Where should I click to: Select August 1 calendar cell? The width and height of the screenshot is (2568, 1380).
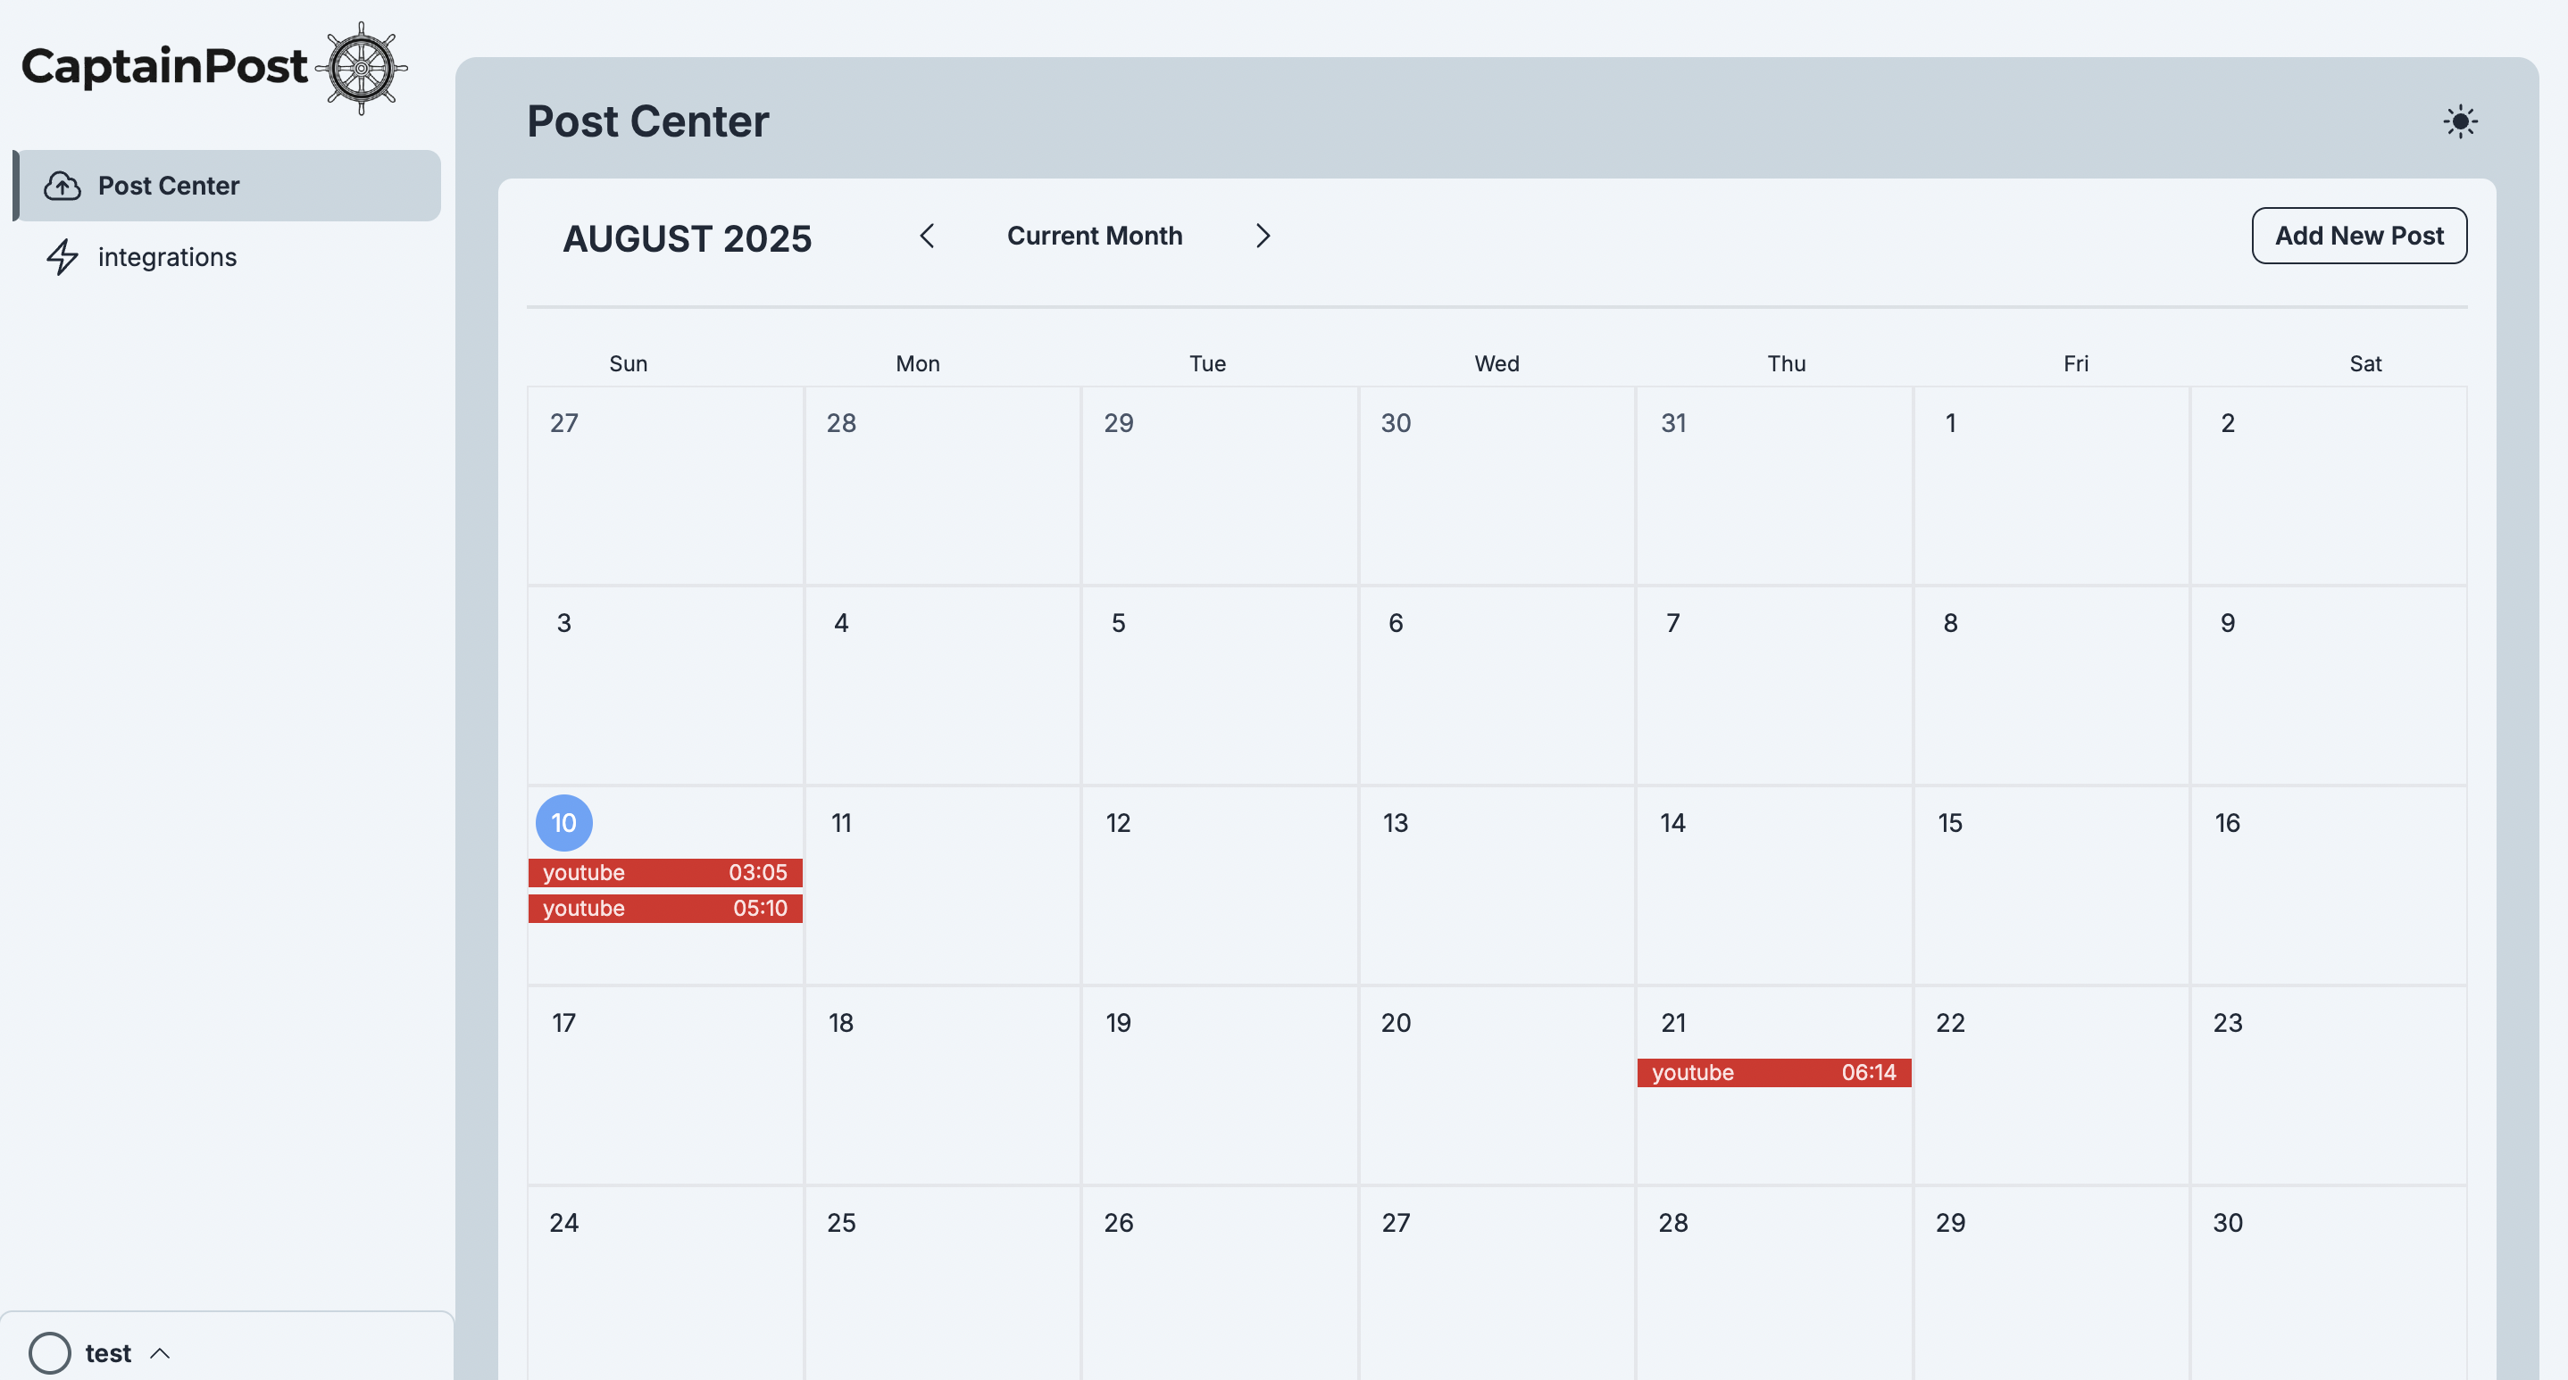coord(2051,486)
